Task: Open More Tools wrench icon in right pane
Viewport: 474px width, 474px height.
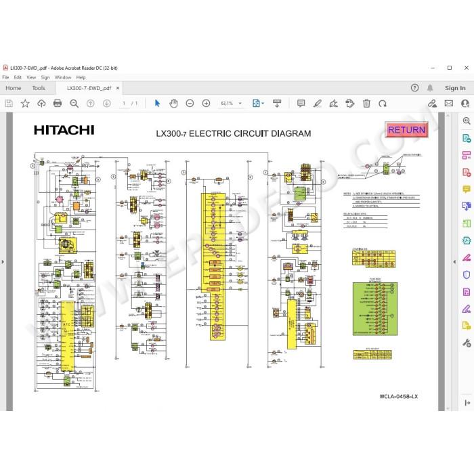Action: (467, 343)
